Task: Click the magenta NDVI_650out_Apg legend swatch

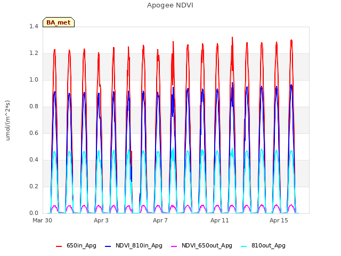Action: tap(174, 246)
